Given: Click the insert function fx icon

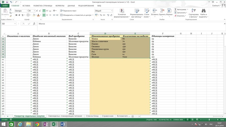Looking at the screenshot, I should click(x=34, y=24).
